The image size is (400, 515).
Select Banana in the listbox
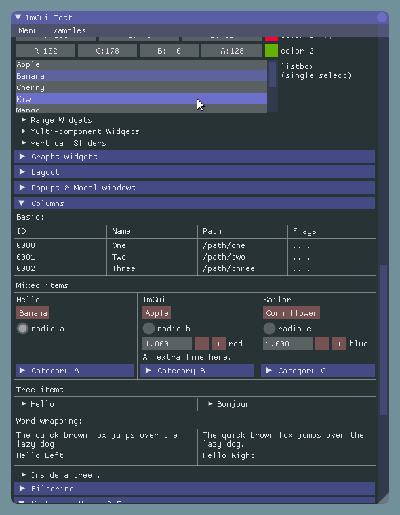142,76
